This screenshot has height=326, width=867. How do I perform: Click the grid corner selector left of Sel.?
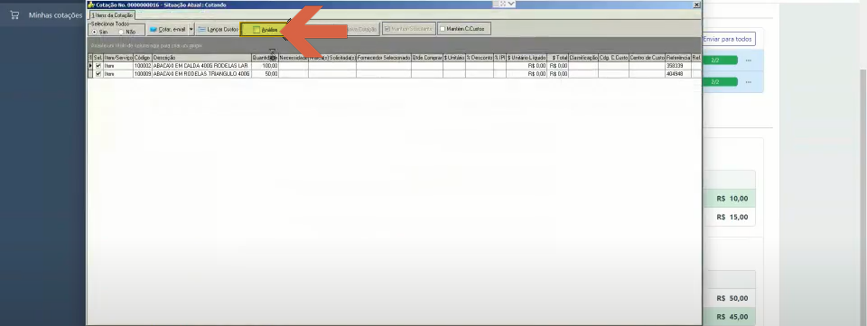(x=90, y=58)
